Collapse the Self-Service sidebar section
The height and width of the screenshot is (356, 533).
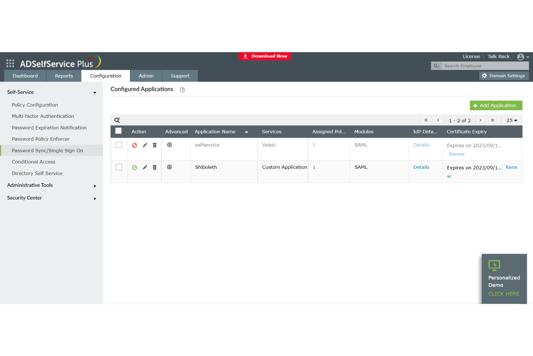pyautogui.click(x=95, y=92)
